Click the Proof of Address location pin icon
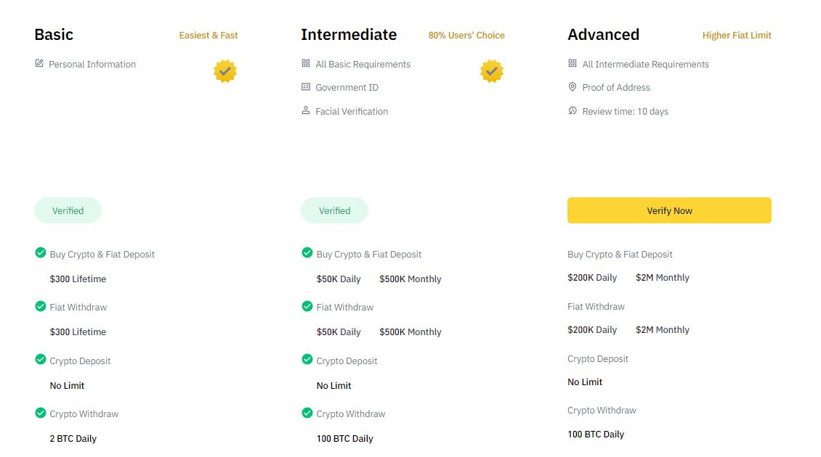 573,87
